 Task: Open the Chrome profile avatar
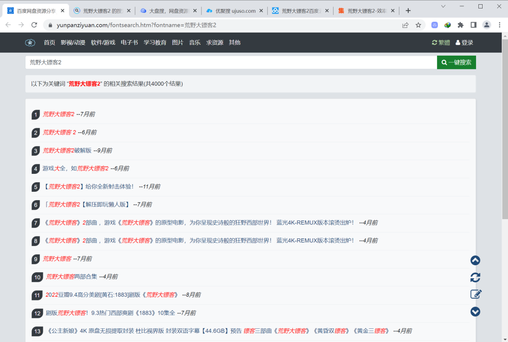pos(487,25)
